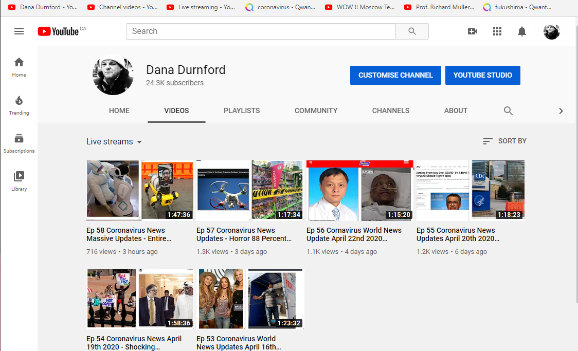Viewport: 578px width, 351px height.
Task: Switch to the HOME channel tab
Action: click(119, 110)
